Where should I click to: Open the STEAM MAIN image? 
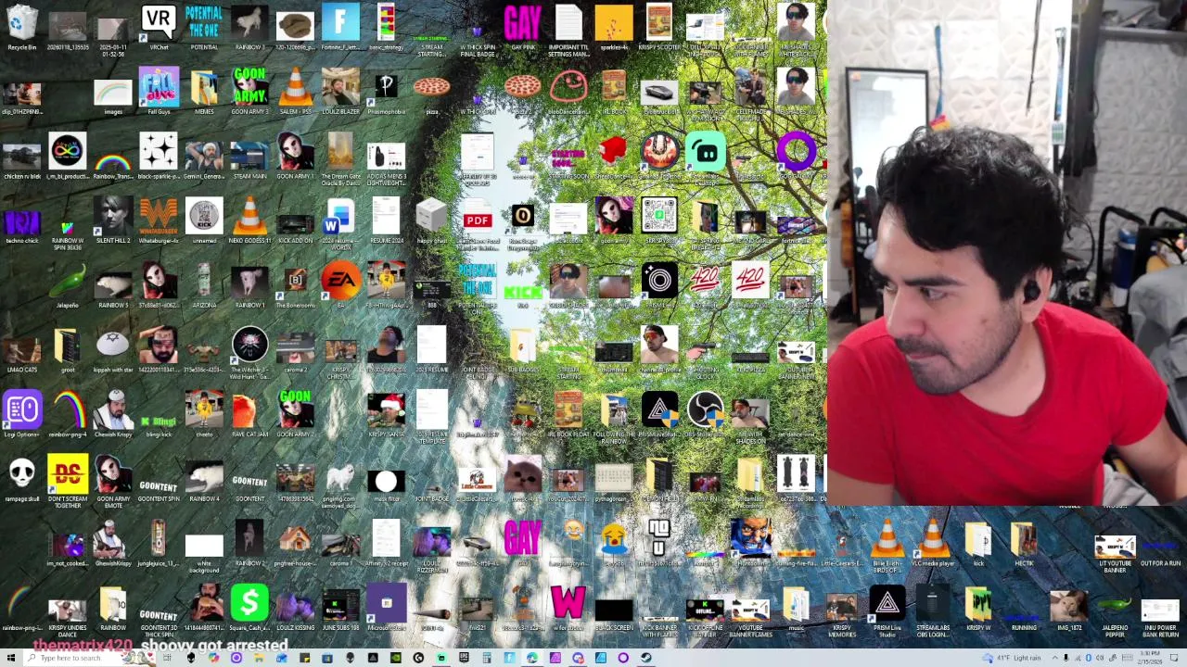249,157
